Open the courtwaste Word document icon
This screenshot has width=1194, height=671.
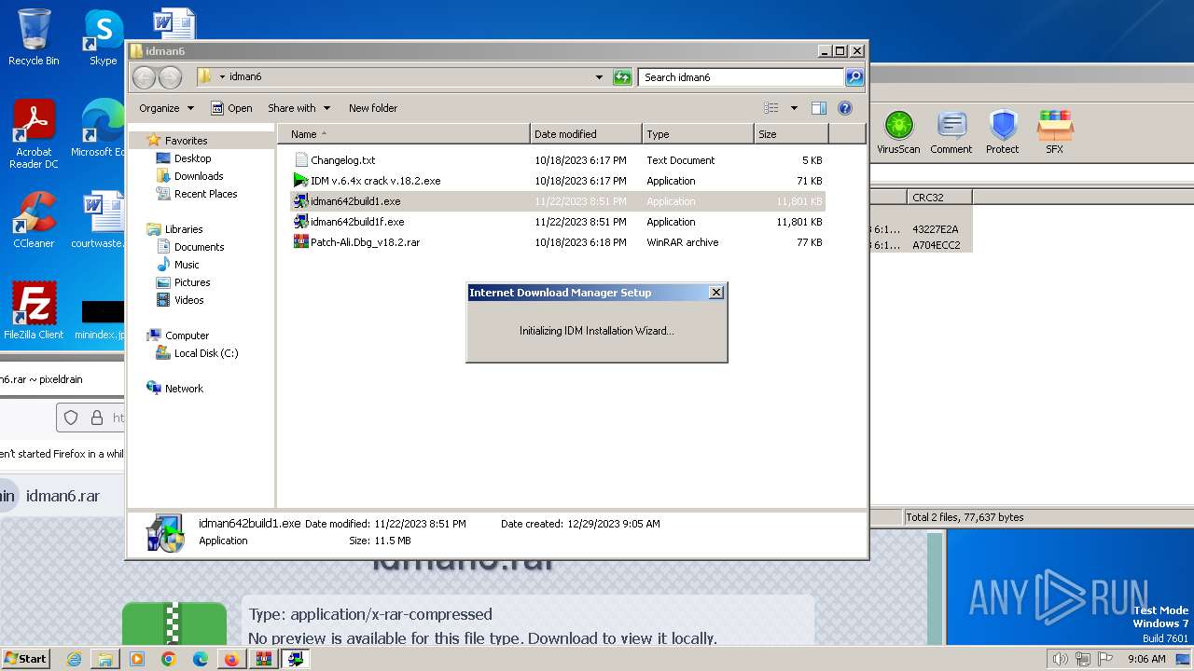[x=101, y=220]
